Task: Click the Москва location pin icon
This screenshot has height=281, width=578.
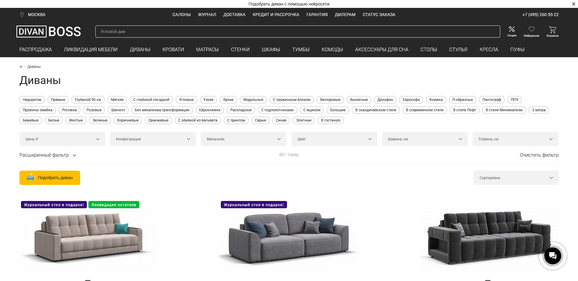Action: (22, 15)
